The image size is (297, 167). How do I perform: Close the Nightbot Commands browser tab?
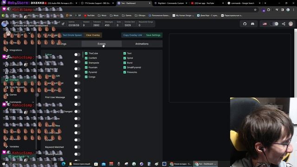click(x=186, y=3)
